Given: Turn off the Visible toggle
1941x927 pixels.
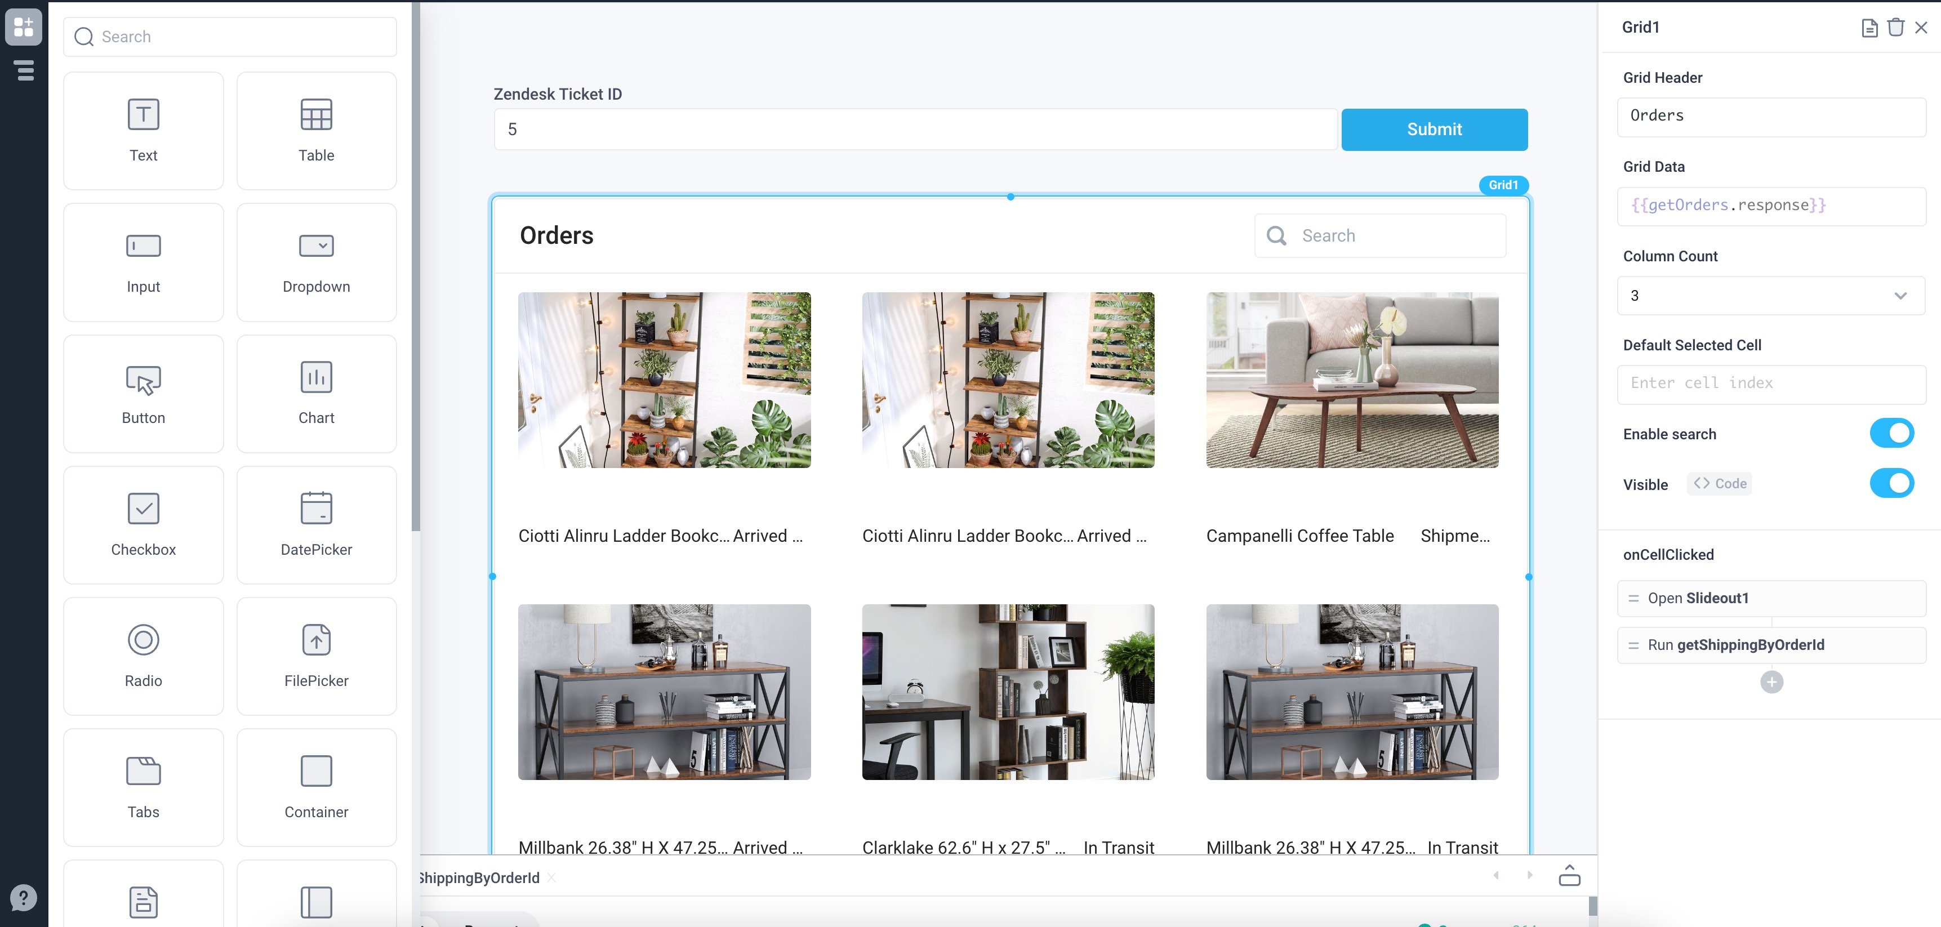Looking at the screenshot, I should 1893,483.
